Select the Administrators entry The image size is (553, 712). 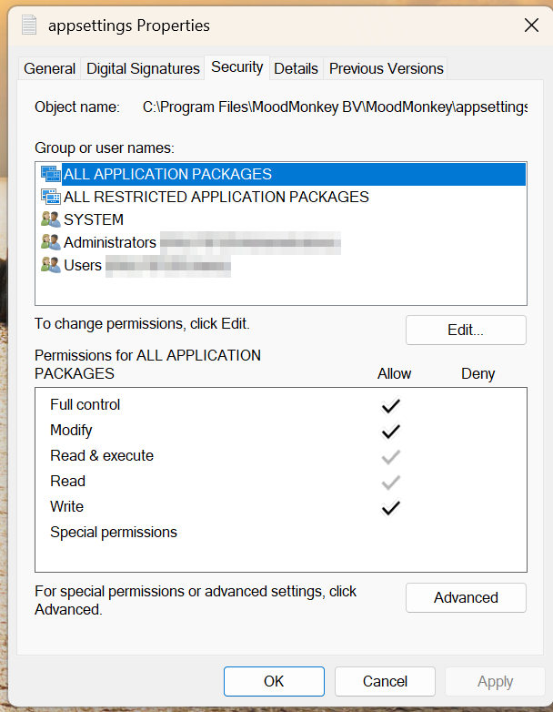tap(281, 242)
